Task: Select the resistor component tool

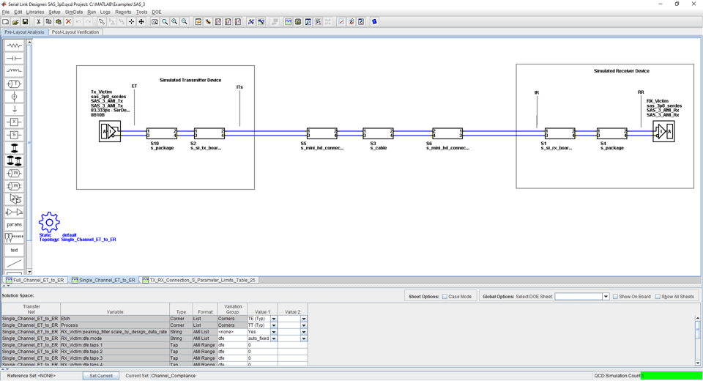Action: (15, 45)
